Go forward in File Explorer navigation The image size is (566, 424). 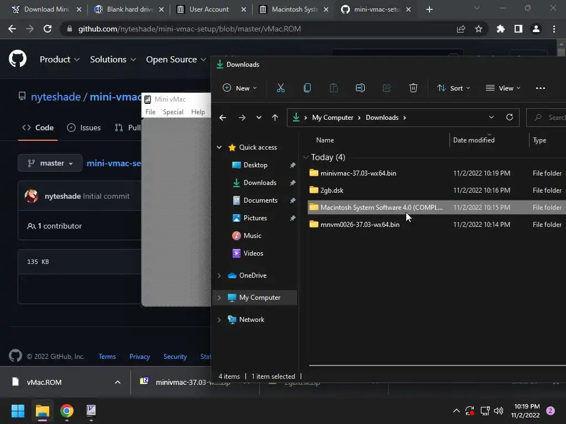pyautogui.click(x=242, y=118)
